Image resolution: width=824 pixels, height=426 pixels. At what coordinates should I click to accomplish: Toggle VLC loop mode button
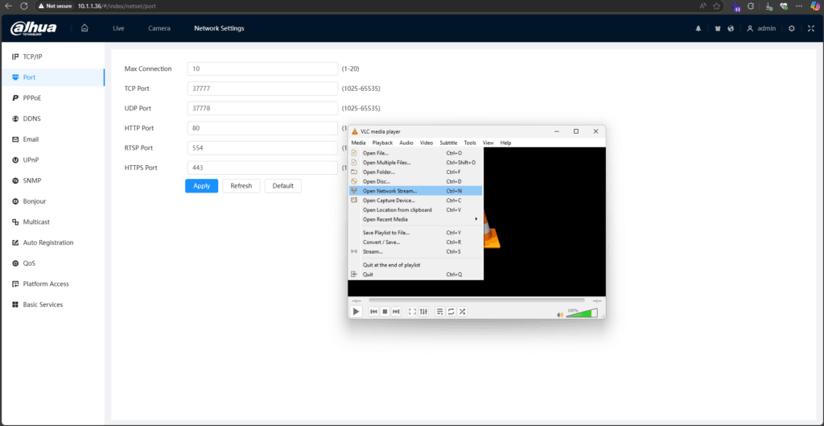coord(451,312)
